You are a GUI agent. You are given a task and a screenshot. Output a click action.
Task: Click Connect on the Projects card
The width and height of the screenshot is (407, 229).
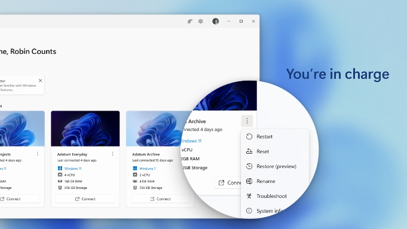click(20, 199)
